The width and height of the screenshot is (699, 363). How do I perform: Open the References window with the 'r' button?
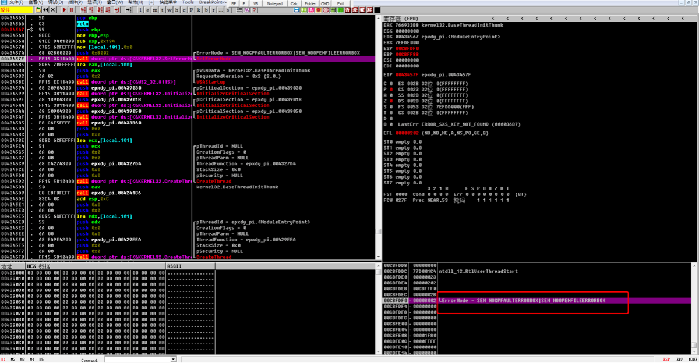point(213,10)
